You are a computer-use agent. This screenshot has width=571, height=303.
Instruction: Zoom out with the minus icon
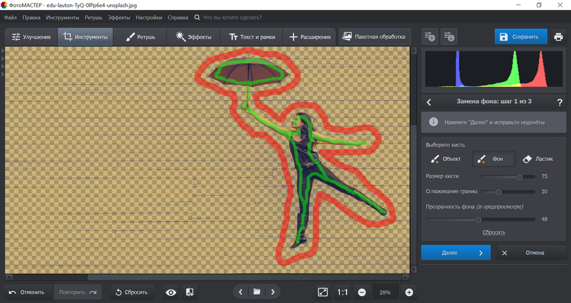point(362,292)
